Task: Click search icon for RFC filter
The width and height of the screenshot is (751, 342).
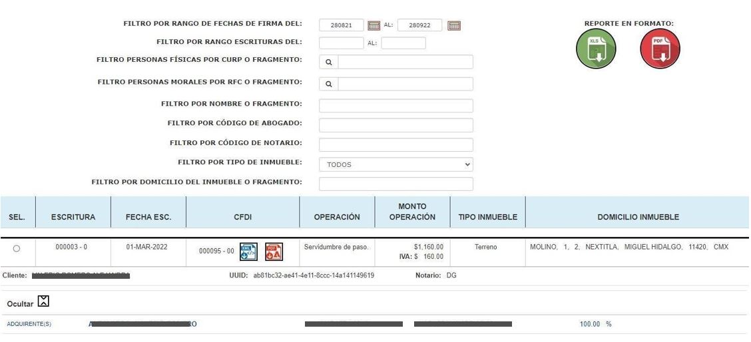Action: coord(329,84)
